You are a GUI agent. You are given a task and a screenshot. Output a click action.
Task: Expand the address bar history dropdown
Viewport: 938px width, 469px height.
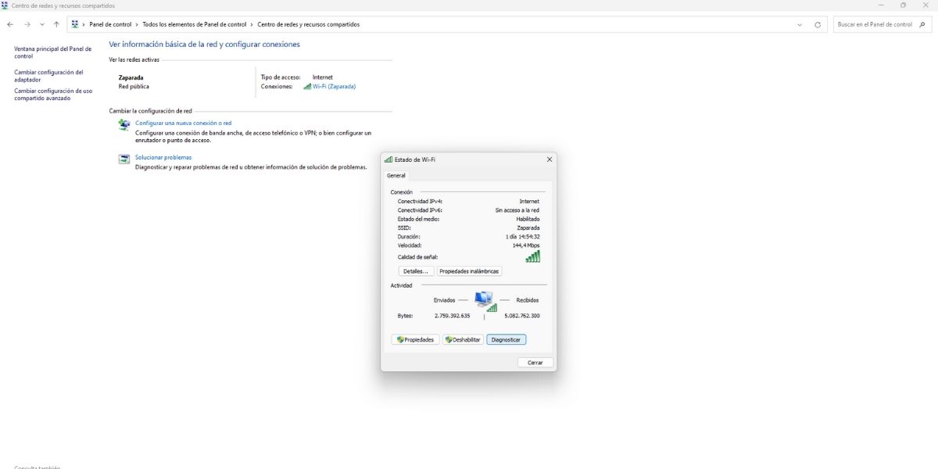point(800,24)
